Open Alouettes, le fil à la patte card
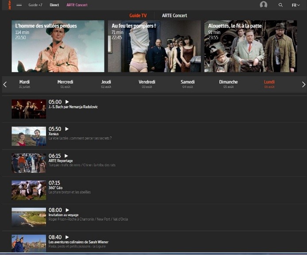Viewport: 307px width, 255px height. tap(251, 46)
